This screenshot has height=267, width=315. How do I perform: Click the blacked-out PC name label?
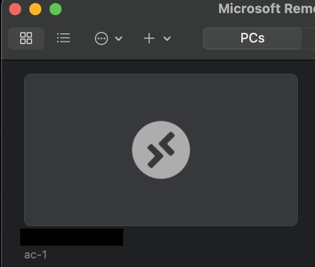coord(72,237)
